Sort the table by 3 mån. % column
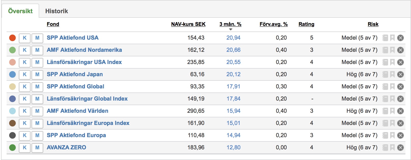Image resolution: width=411 pixels, height=160 pixels. (x=230, y=24)
